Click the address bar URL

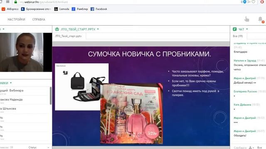(44, 2)
